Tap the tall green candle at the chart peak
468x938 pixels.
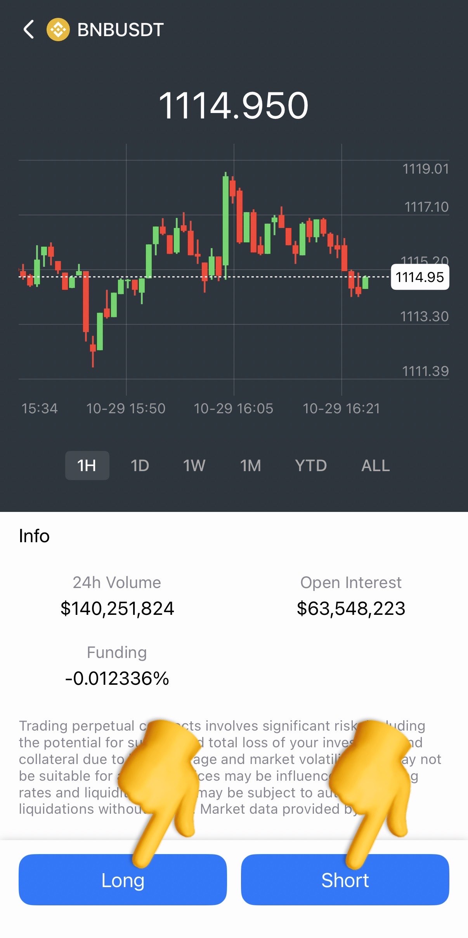[225, 221]
